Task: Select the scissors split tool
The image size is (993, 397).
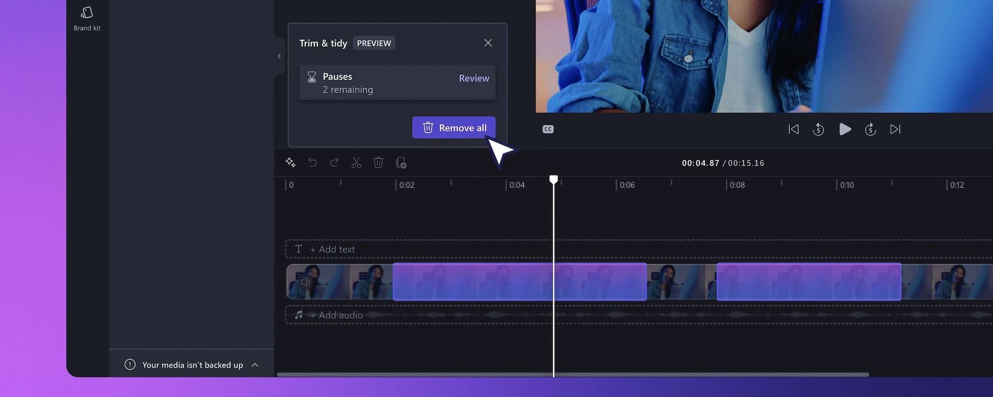Action: 356,162
